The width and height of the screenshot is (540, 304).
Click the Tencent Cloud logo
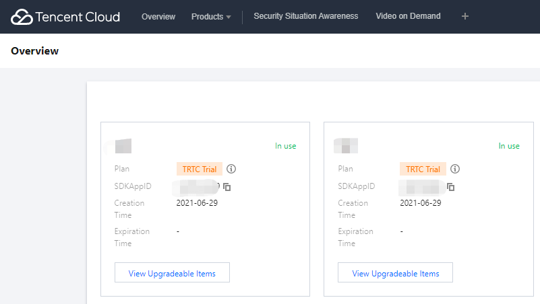pyautogui.click(x=65, y=17)
